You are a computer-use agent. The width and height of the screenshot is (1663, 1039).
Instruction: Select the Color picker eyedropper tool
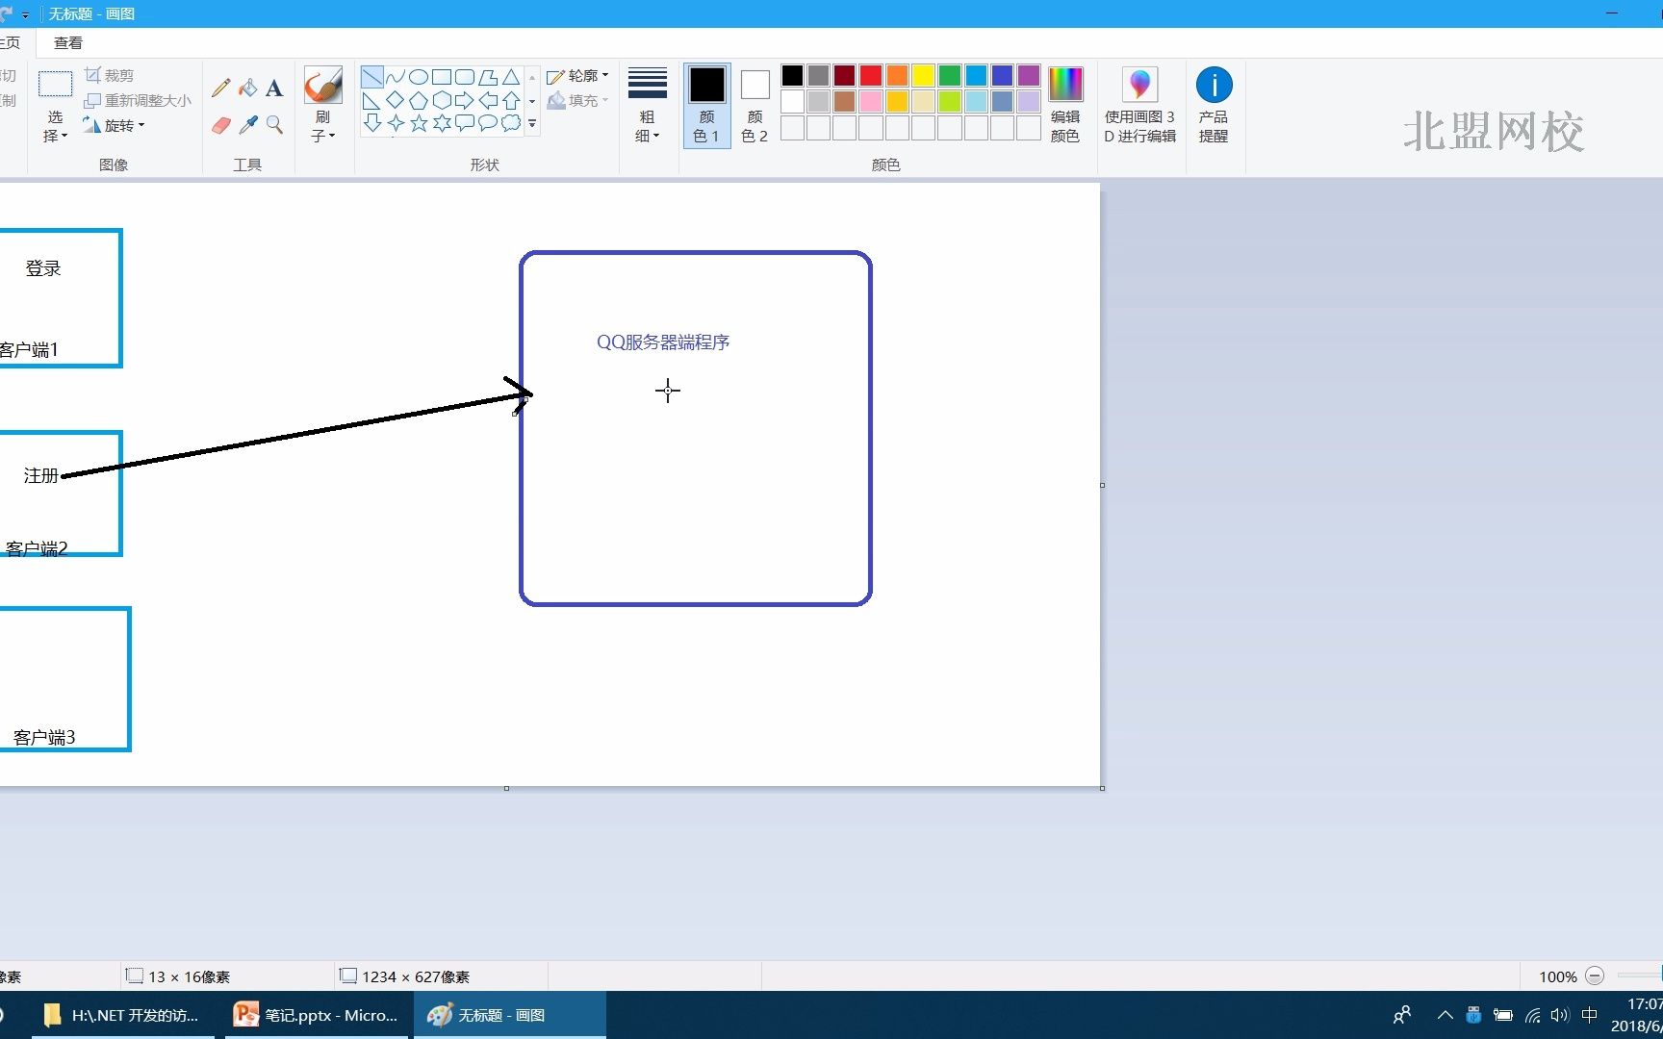[x=248, y=125]
